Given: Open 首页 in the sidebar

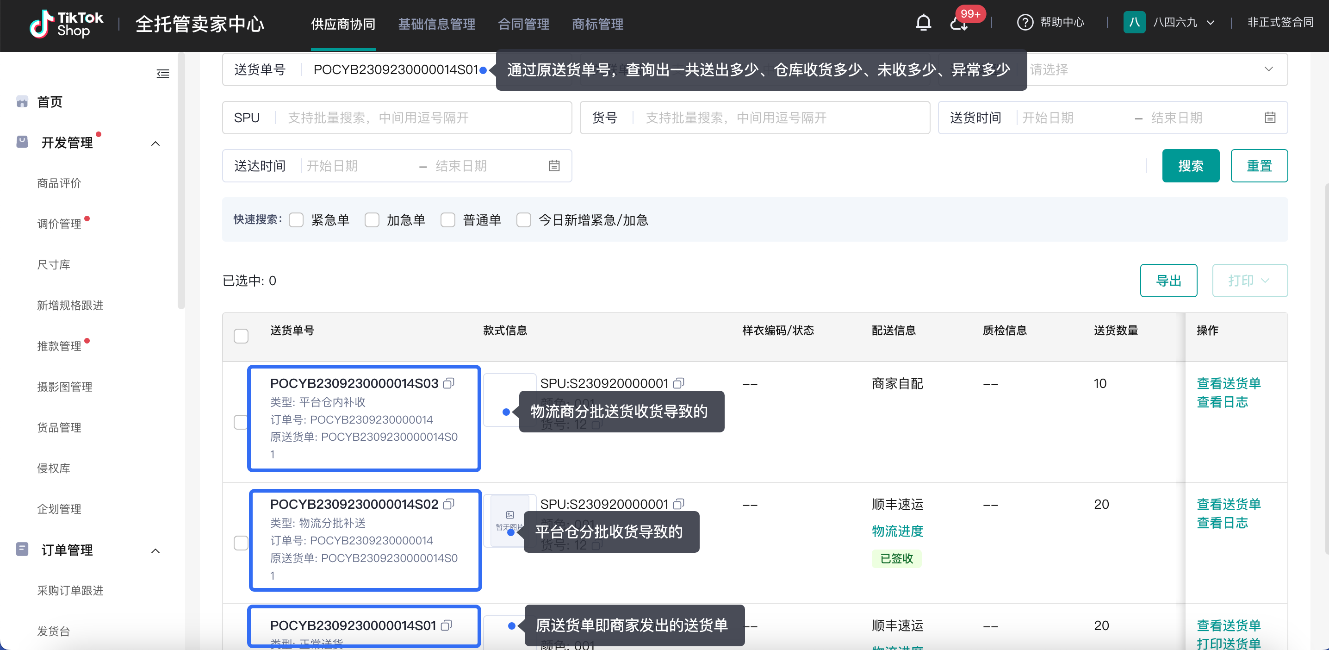Looking at the screenshot, I should [x=50, y=102].
